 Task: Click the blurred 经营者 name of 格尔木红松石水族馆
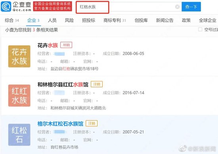(59, 132)
